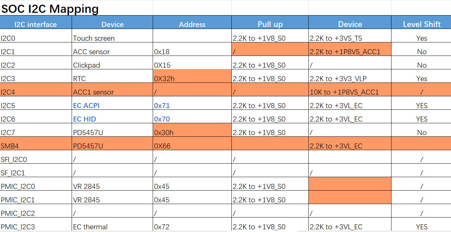The width and height of the screenshot is (451, 232).
Task: Select the blue 0x71 address cell
Action: coord(192,103)
